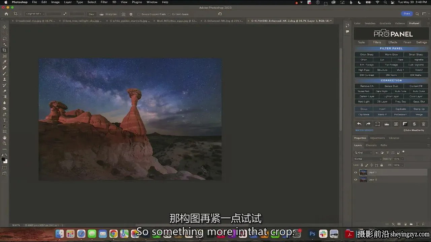
Task: Click the Remove CA button
Action: (x=367, y=86)
